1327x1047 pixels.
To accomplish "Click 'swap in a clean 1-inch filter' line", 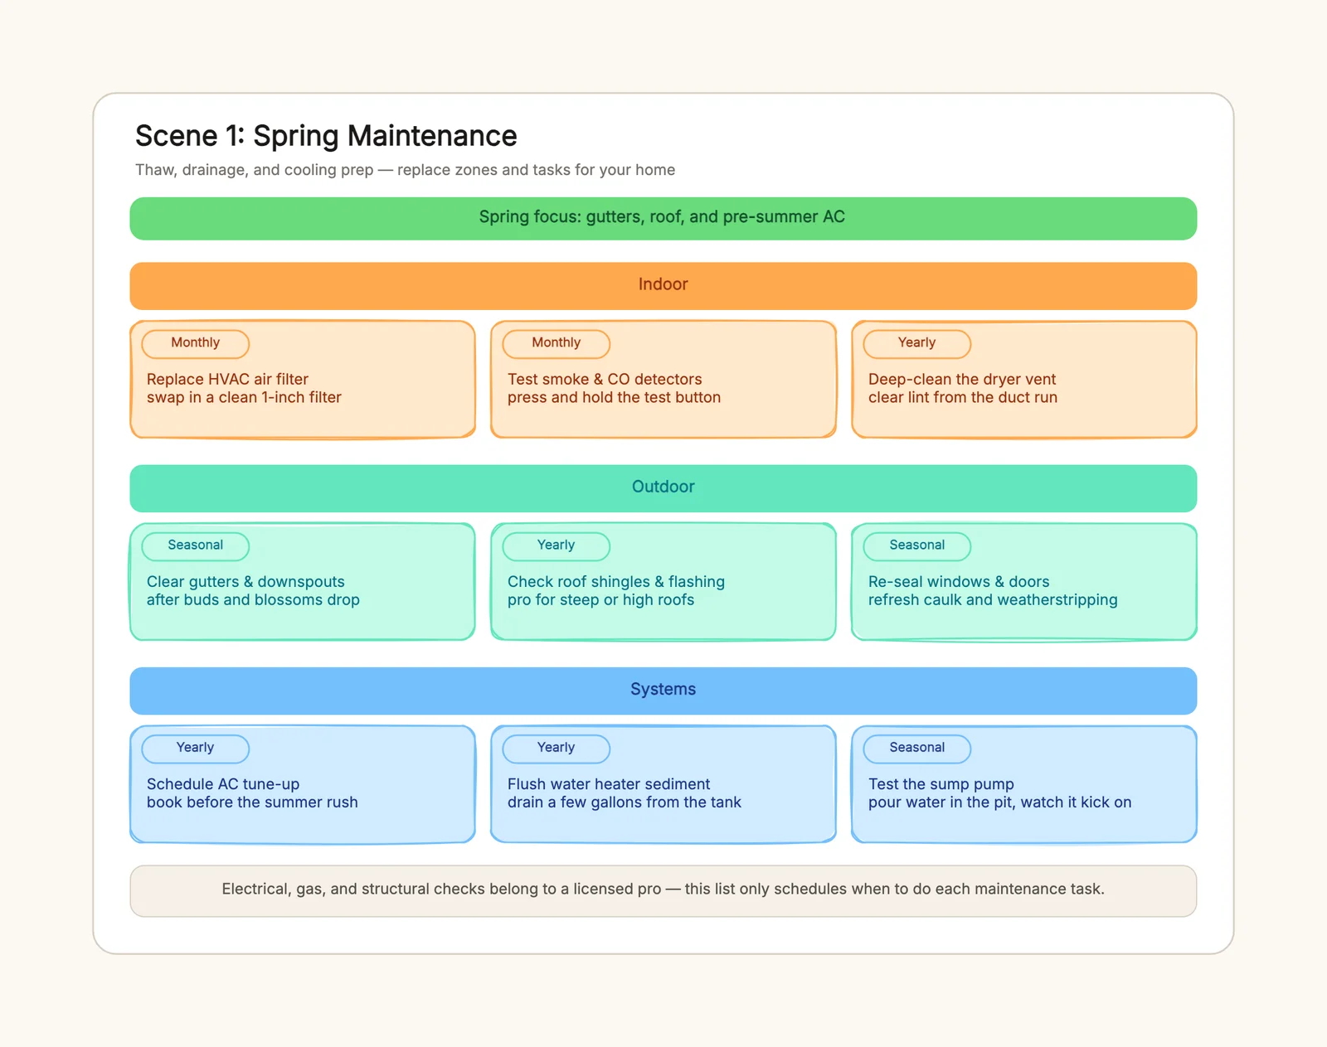I will click(244, 397).
